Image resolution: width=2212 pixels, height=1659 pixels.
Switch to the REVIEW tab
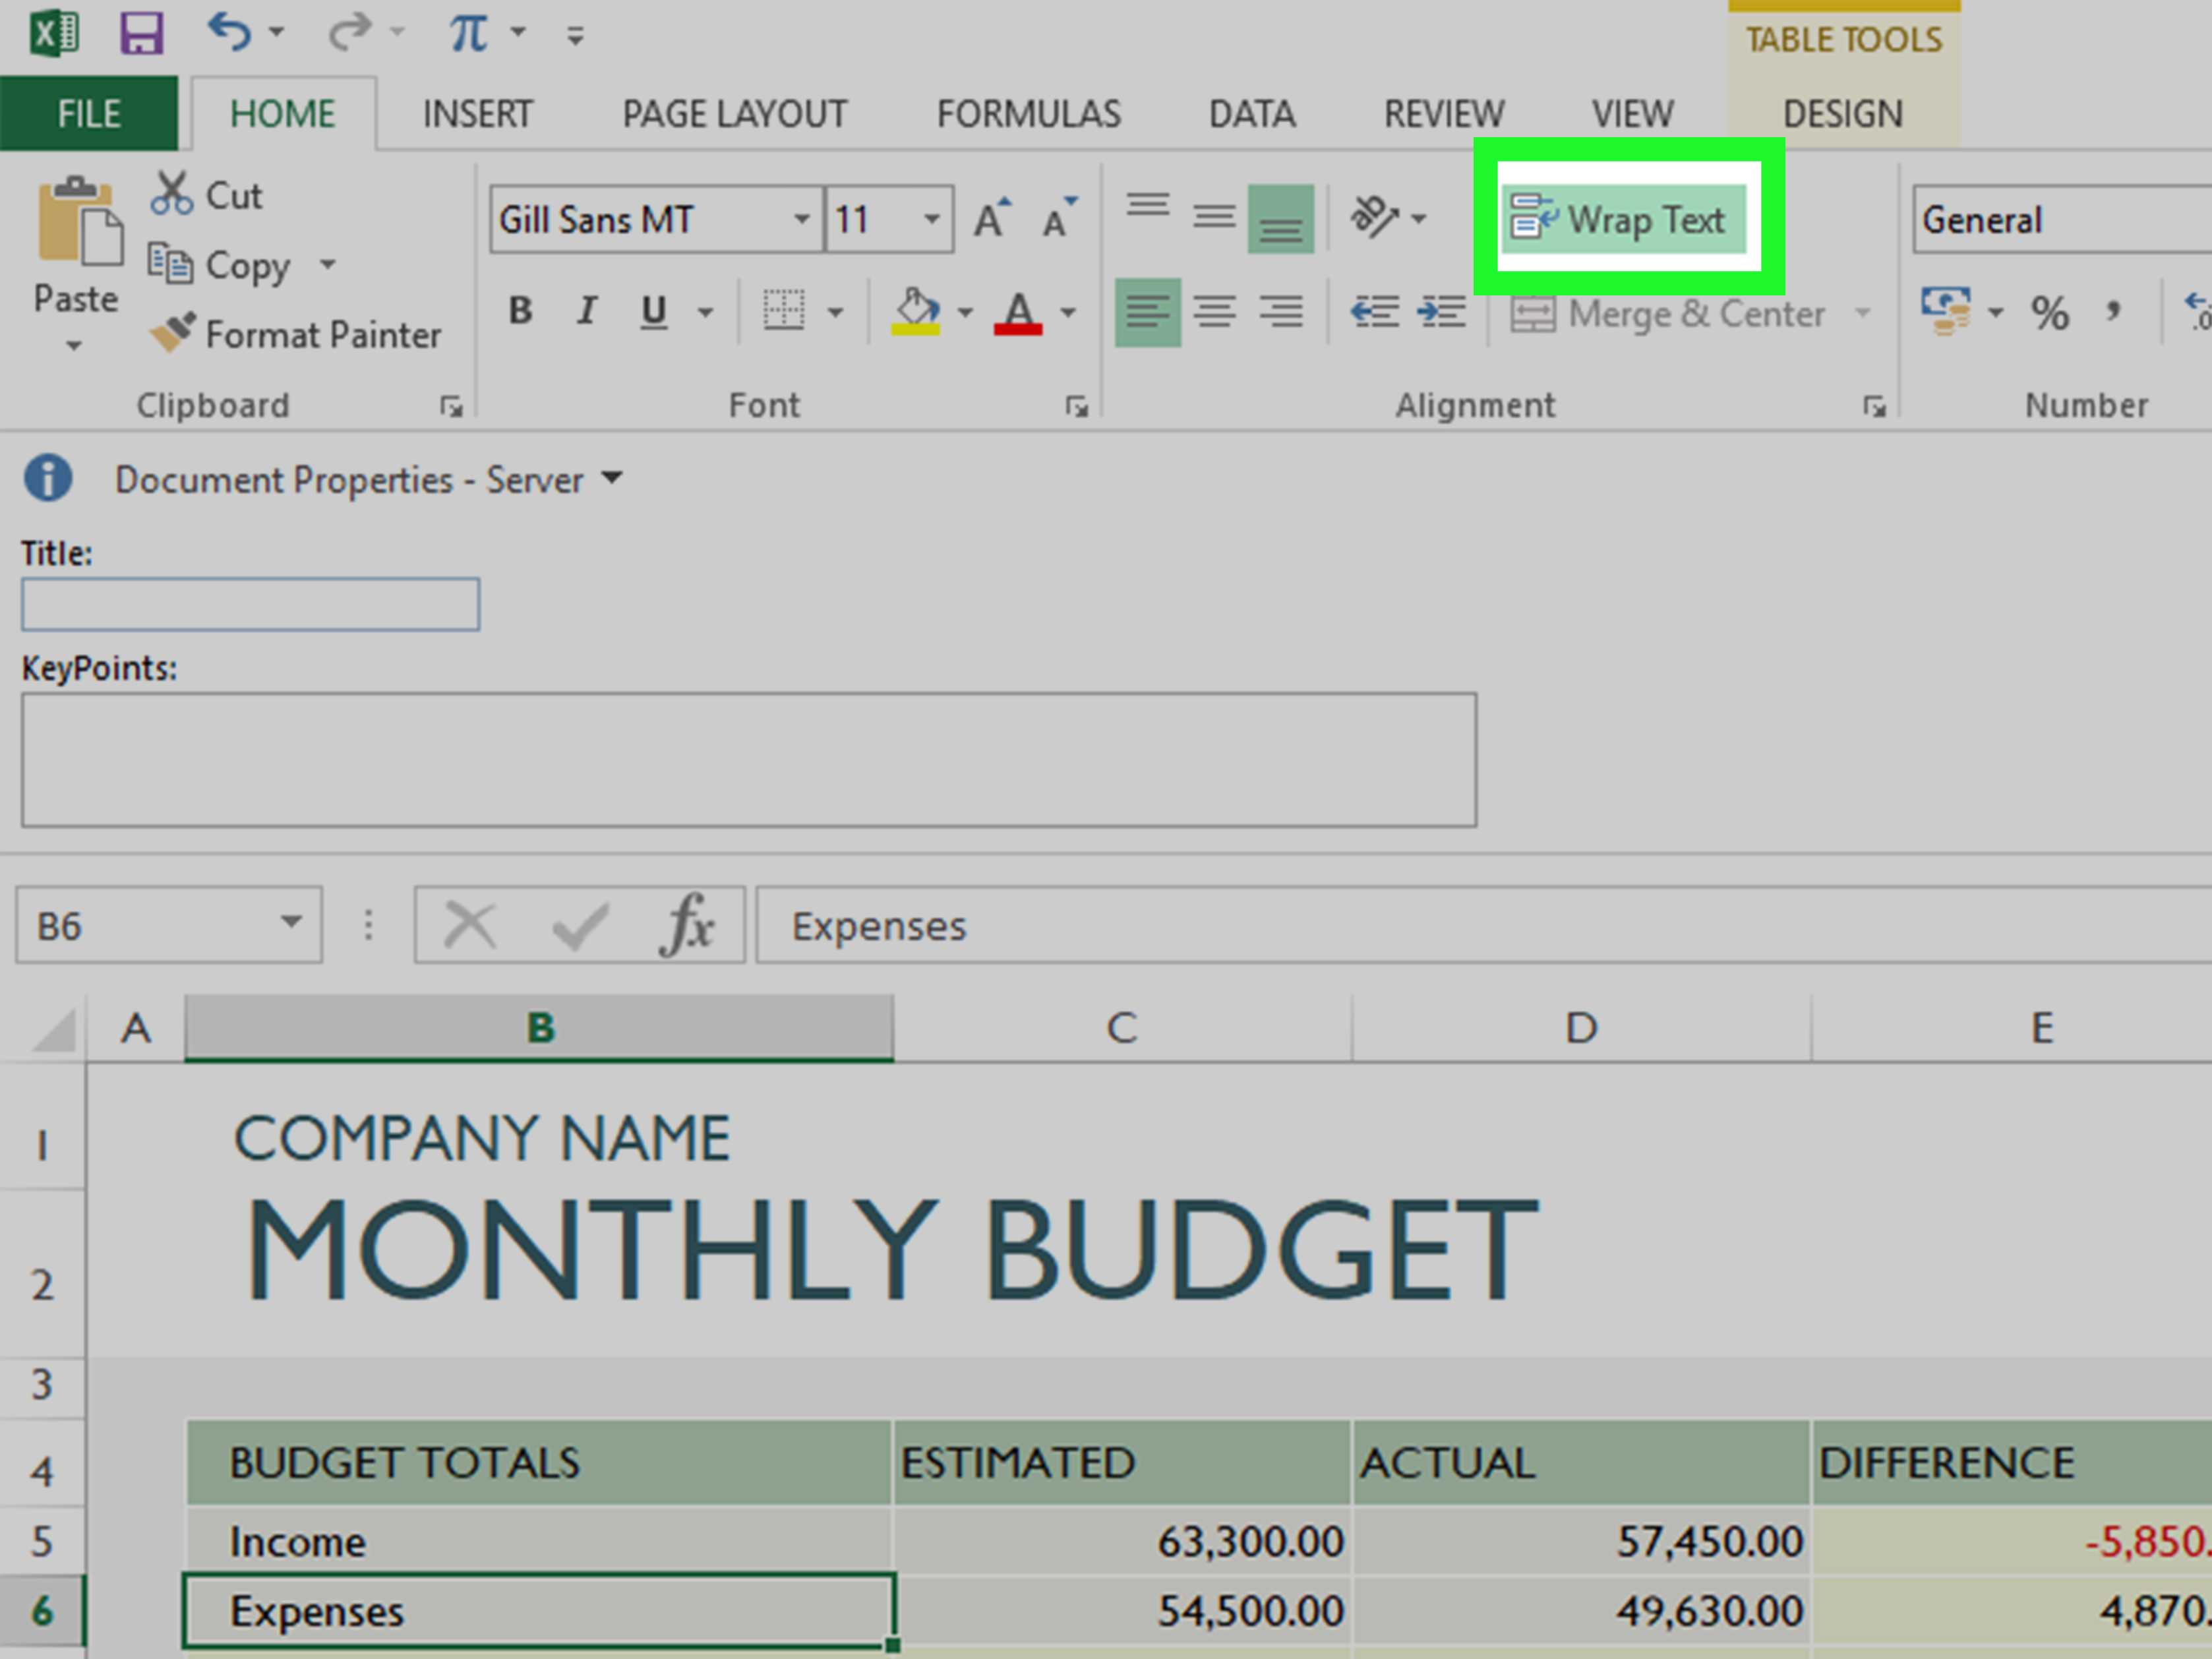point(1444,114)
